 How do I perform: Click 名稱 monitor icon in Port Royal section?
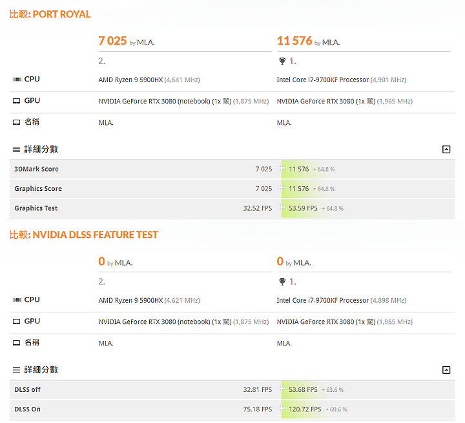(x=17, y=122)
